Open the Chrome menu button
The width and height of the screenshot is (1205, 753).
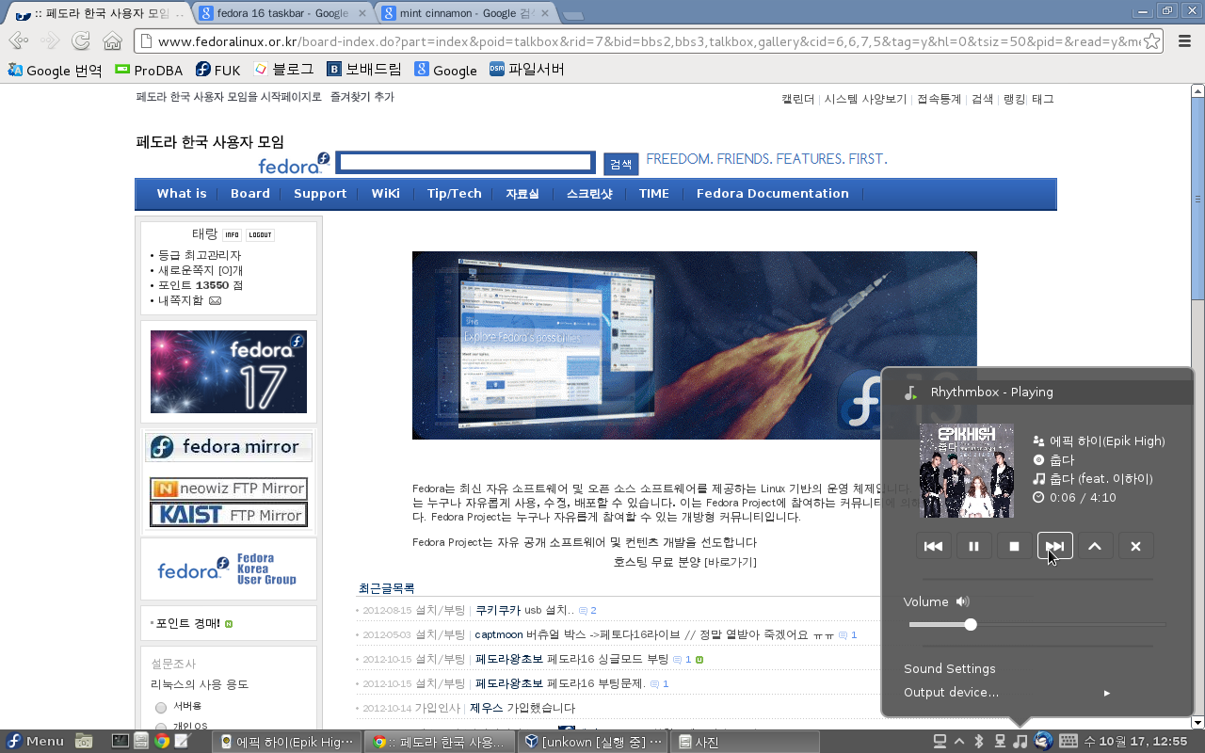click(1184, 41)
